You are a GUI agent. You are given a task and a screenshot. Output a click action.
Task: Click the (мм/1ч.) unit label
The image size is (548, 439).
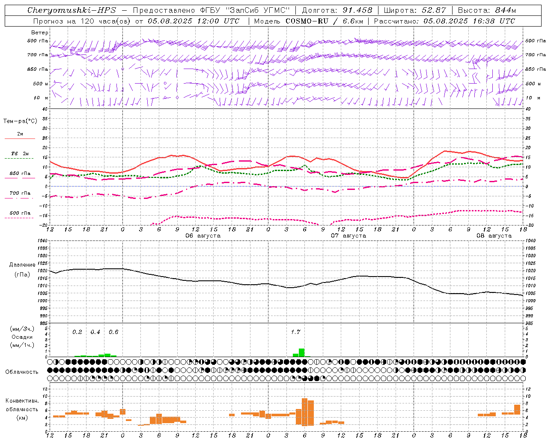[x=22, y=345]
